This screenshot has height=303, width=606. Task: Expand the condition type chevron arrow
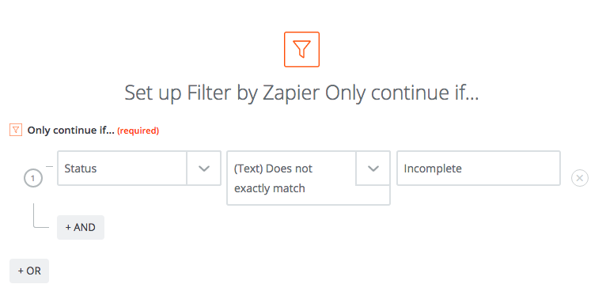[373, 169]
